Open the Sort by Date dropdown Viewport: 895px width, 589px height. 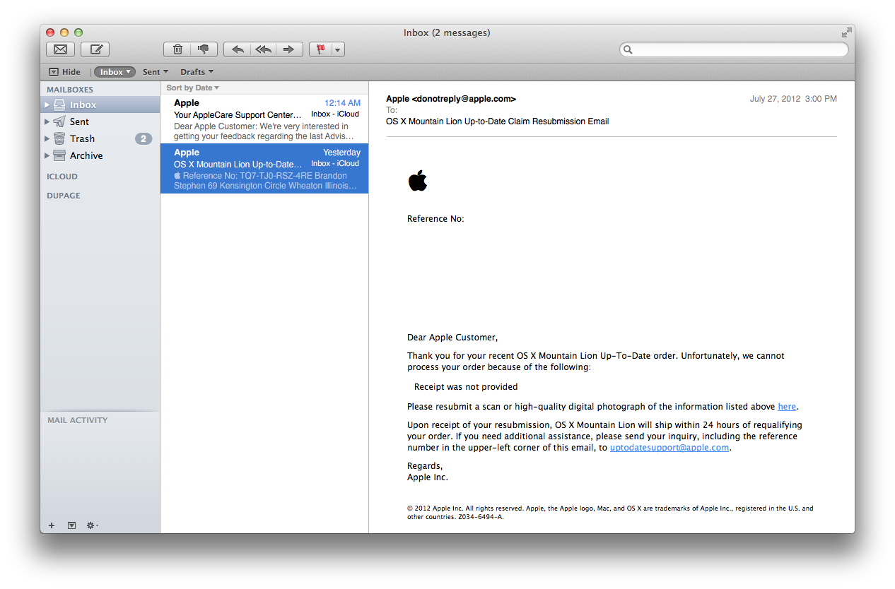click(x=192, y=88)
